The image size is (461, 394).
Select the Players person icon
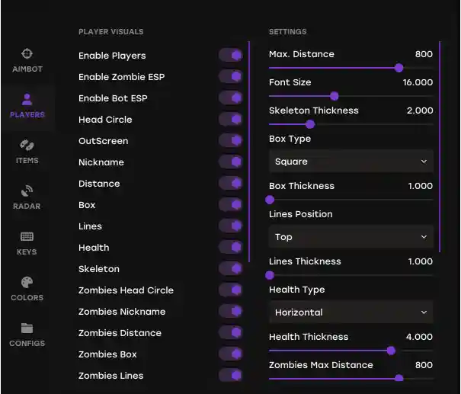27,99
